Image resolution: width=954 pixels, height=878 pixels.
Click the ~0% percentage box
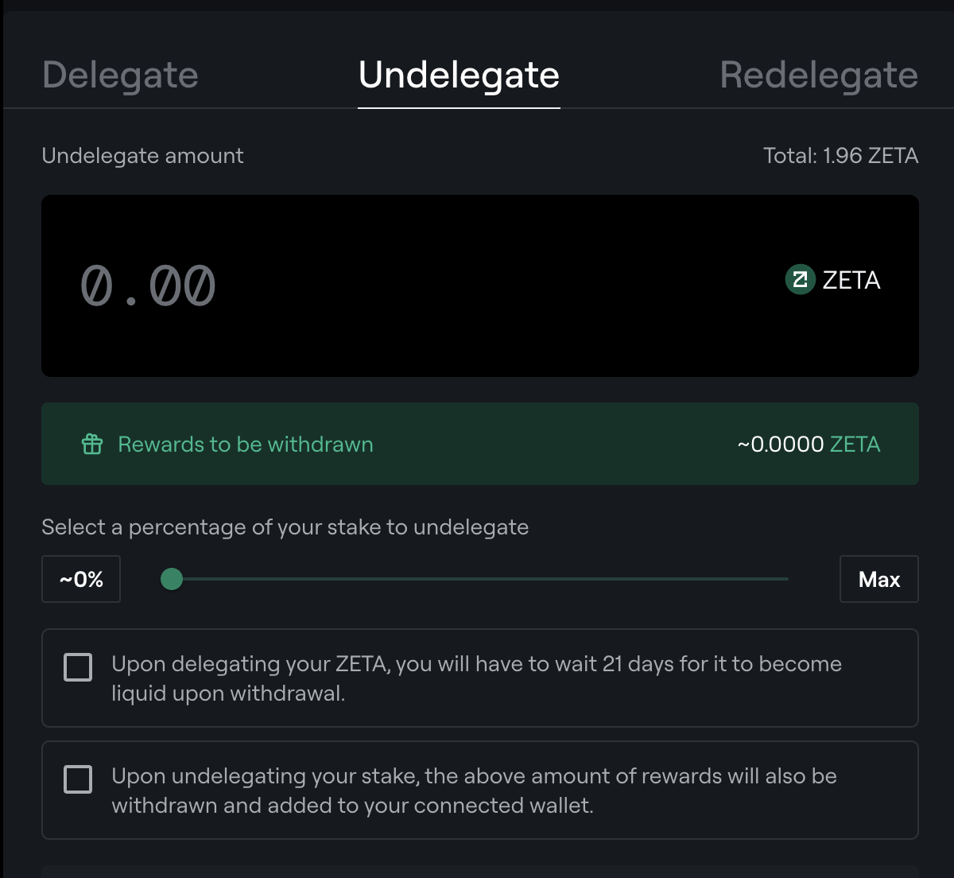pyautogui.click(x=81, y=579)
